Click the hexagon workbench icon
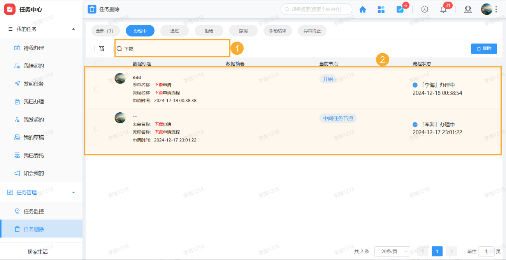The height and width of the screenshot is (260, 506). click(424, 9)
